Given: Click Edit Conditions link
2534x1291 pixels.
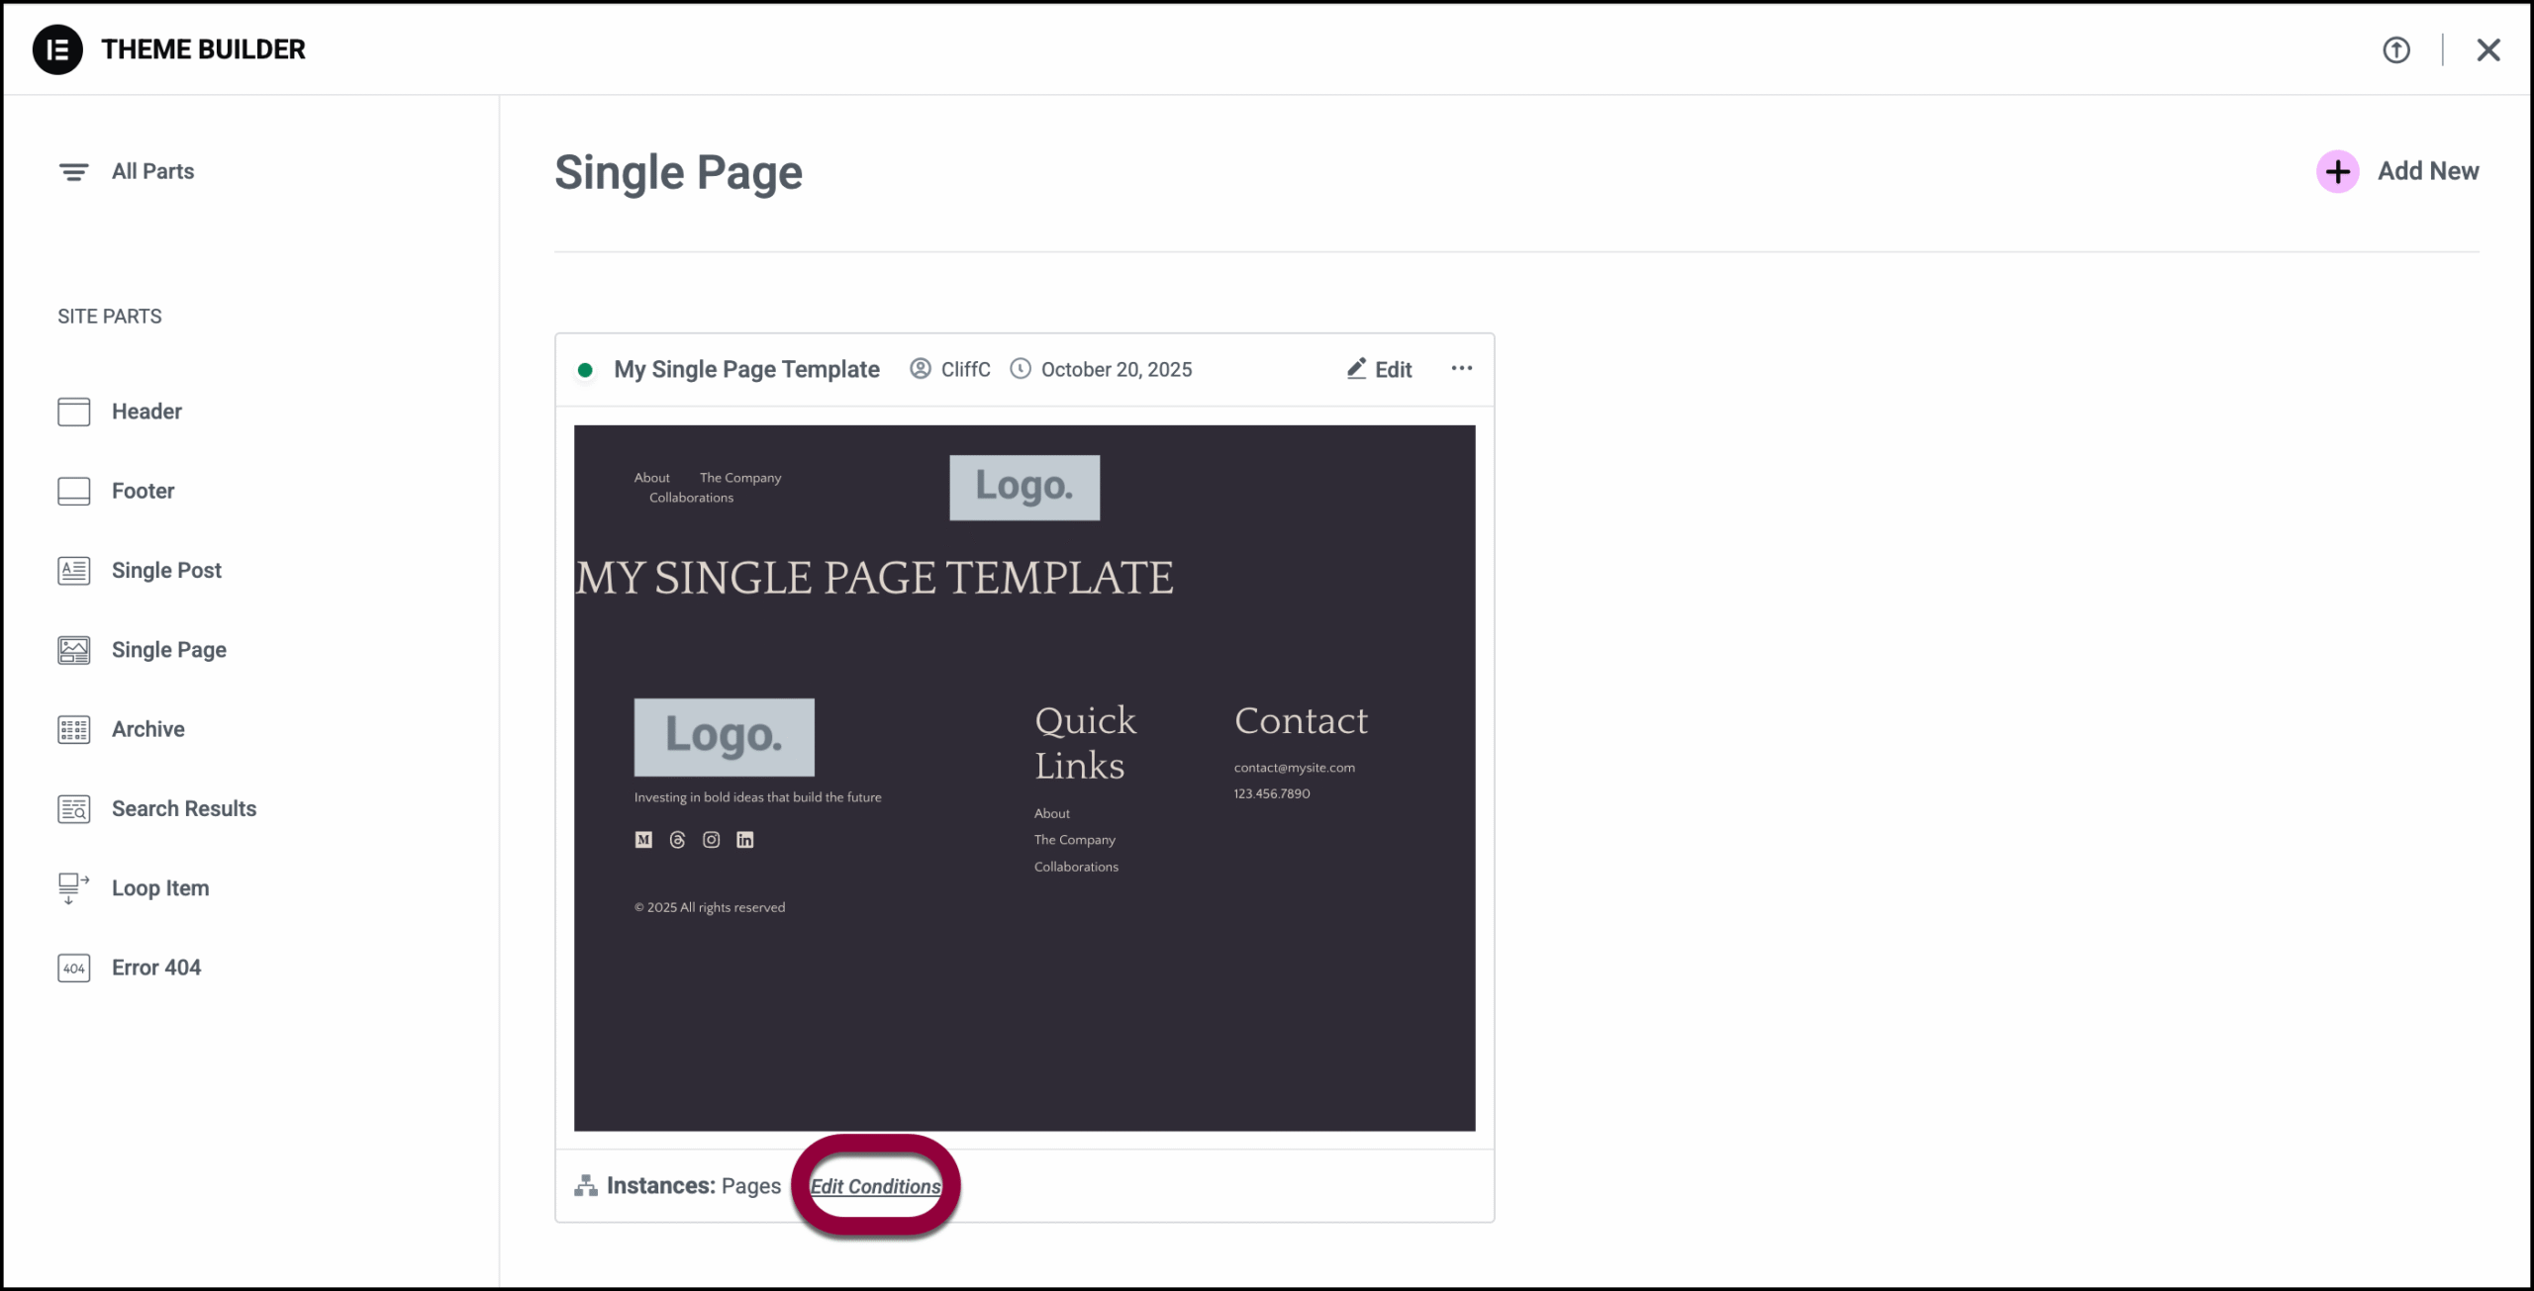Looking at the screenshot, I should [875, 1186].
